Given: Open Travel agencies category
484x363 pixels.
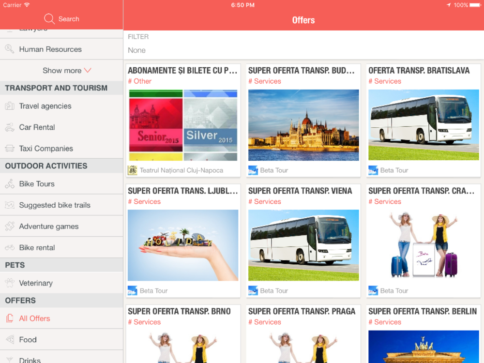Looking at the screenshot, I should [62, 106].
